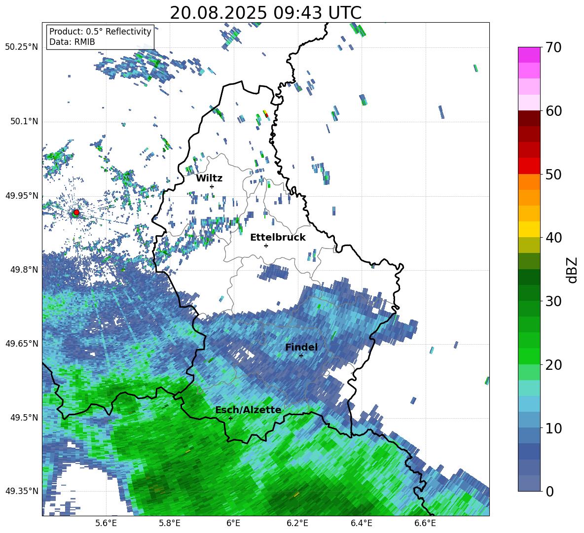Click the title 20.08.2025 09:43 UTC

click(x=265, y=13)
